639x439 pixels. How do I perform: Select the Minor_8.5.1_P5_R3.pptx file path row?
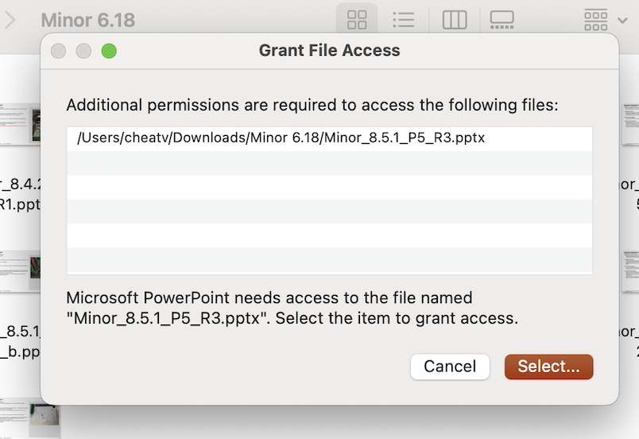coord(329,138)
